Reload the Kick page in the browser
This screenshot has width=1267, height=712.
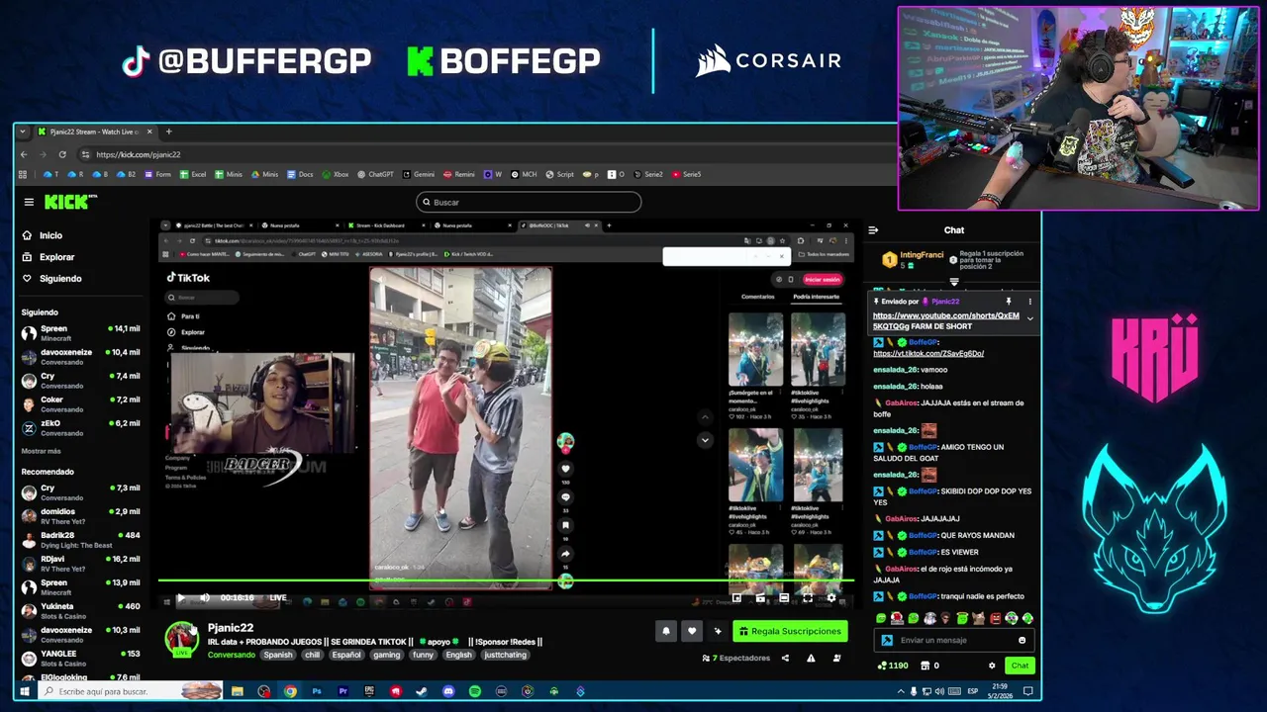coord(62,154)
